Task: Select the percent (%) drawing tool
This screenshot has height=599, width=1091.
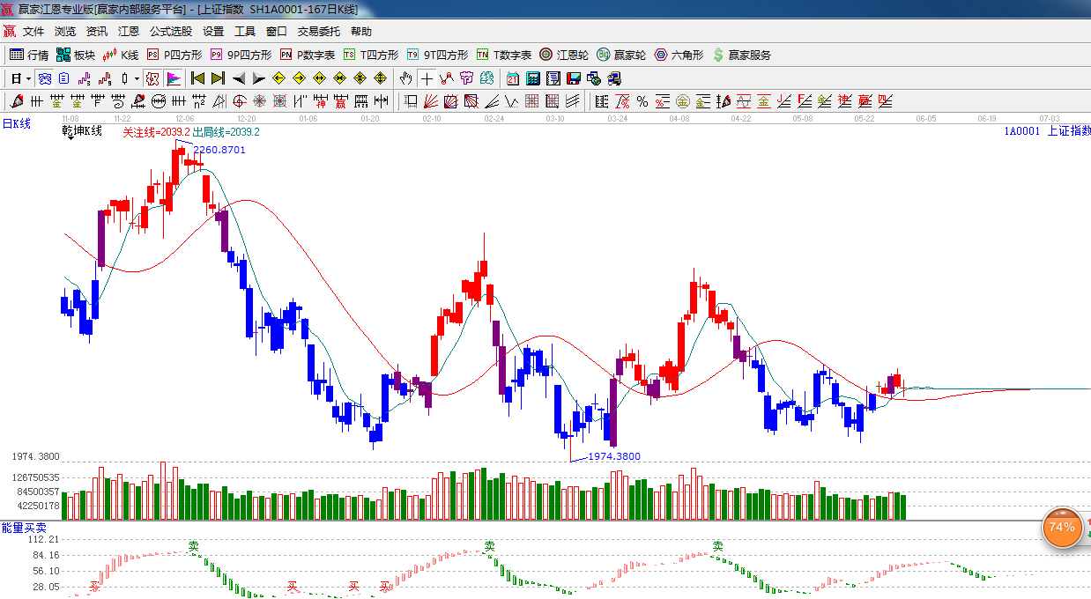Action: [x=642, y=101]
